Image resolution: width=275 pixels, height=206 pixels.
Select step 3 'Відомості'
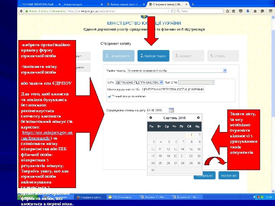(x=188, y=56)
